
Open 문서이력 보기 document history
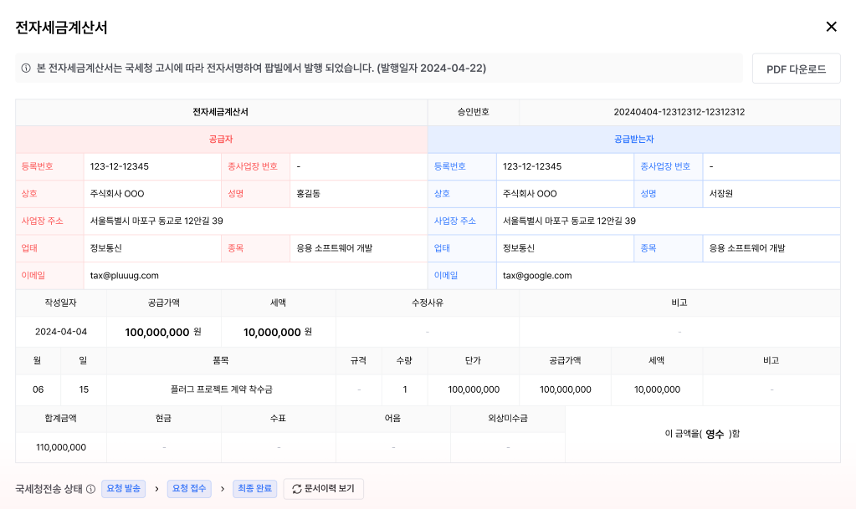point(323,489)
